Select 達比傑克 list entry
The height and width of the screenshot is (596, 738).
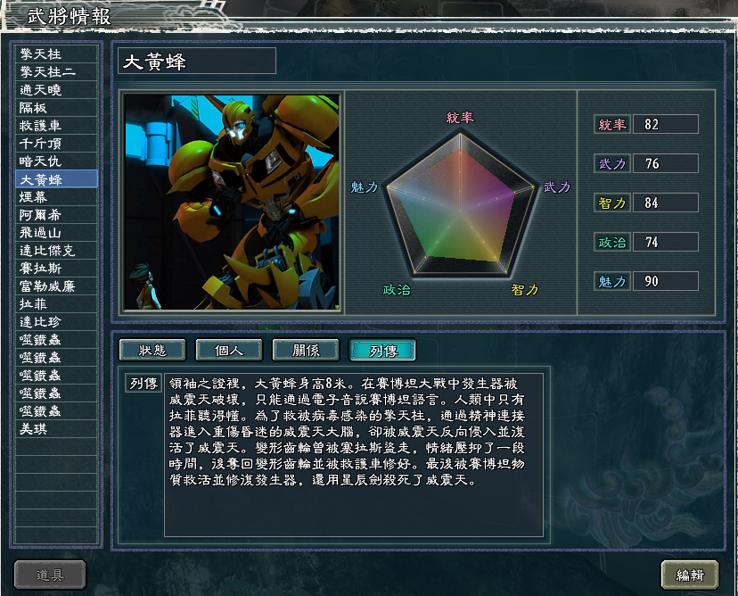[x=56, y=251]
